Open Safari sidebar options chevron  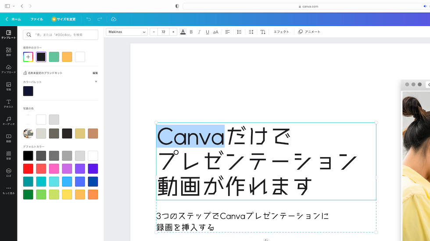14,6
